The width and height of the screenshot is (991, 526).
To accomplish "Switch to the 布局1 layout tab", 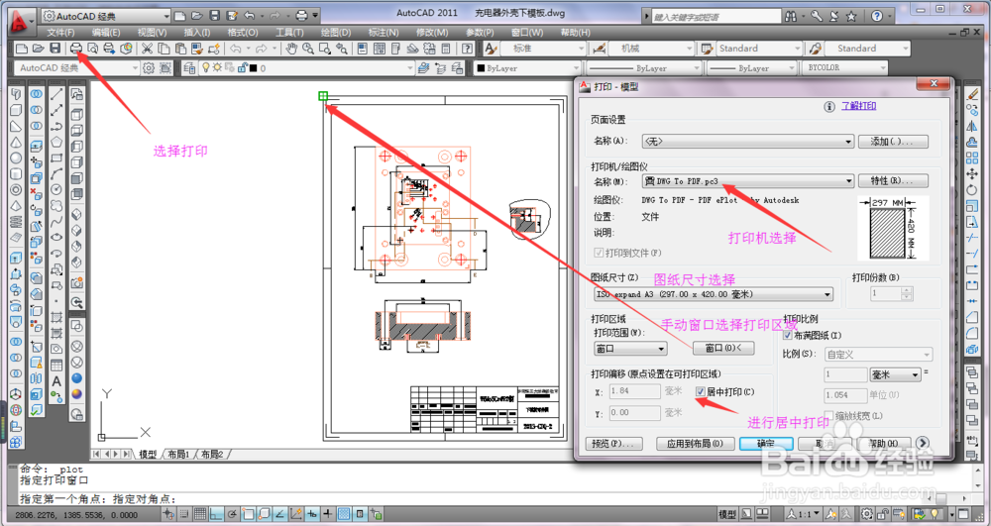I will pos(178,454).
